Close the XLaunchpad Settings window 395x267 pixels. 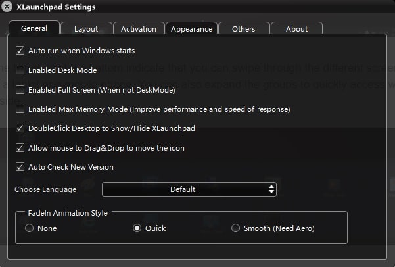pos(7,7)
